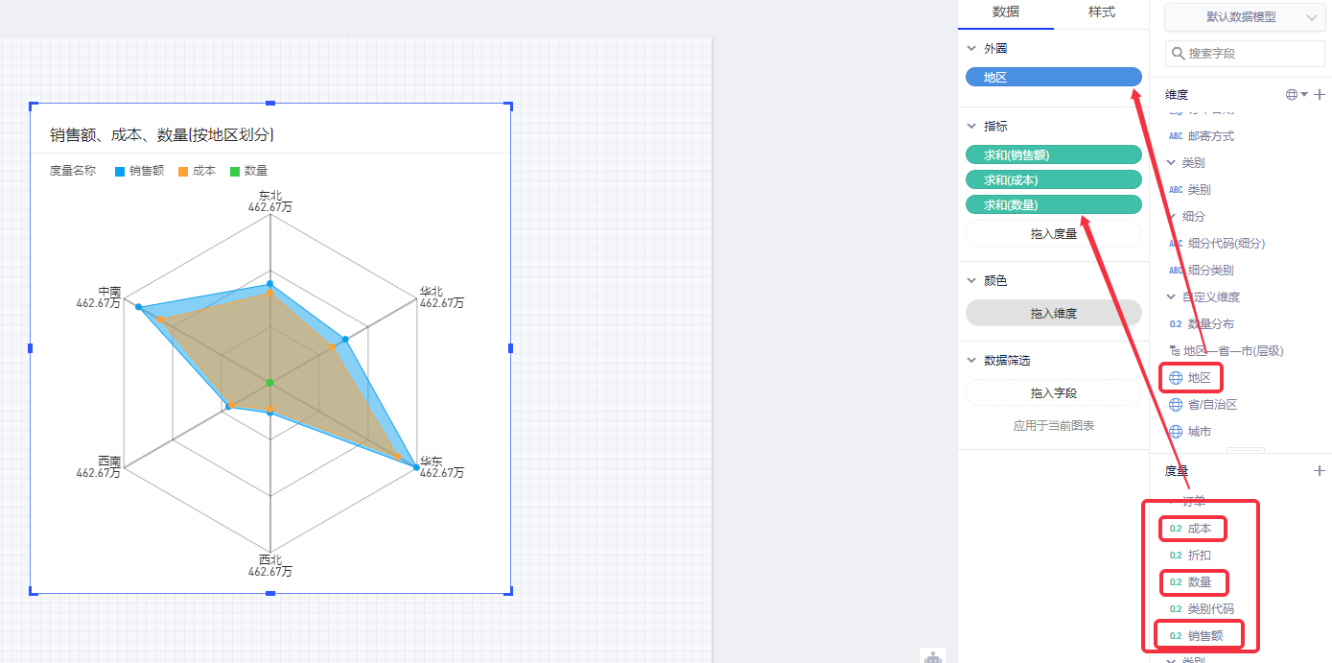The height and width of the screenshot is (663, 1332).
Task: Click the robot assistant icon at bottom
Action: [x=932, y=656]
